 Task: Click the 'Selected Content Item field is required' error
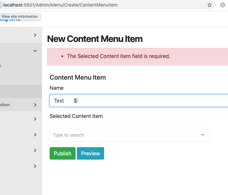coord(119,56)
